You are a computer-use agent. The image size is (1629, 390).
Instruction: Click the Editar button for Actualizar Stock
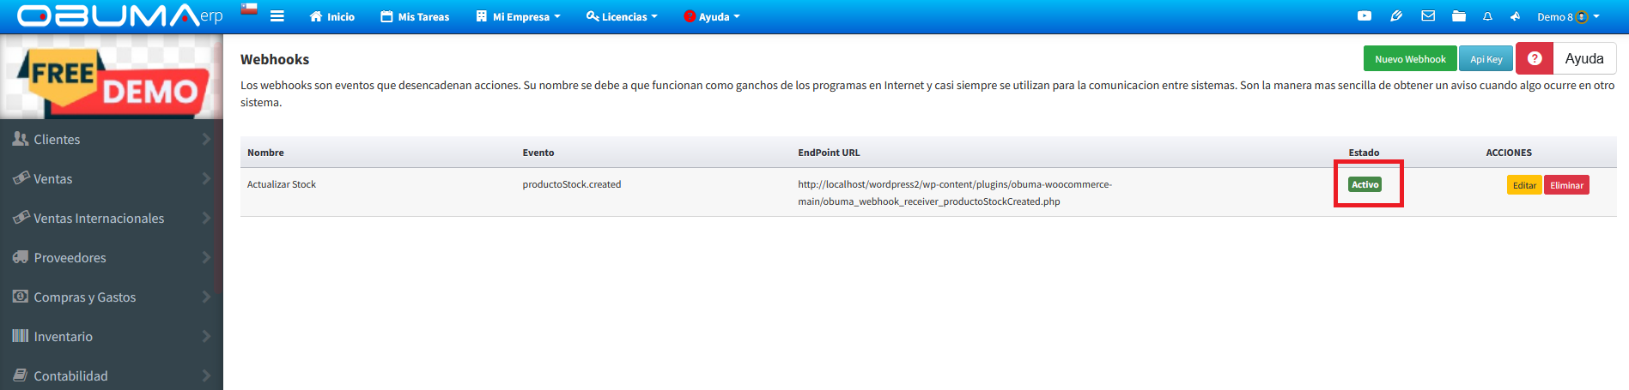(x=1524, y=185)
